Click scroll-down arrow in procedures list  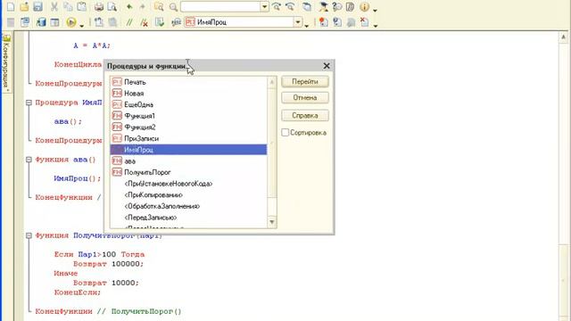click(x=271, y=222)
